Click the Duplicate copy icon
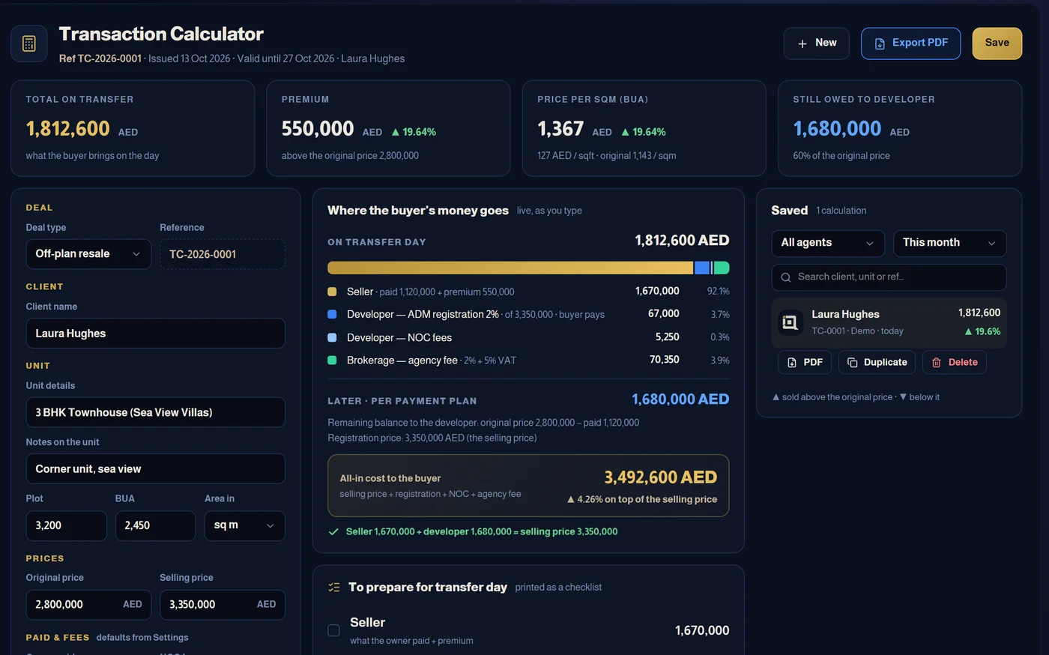 pos(853,363)
